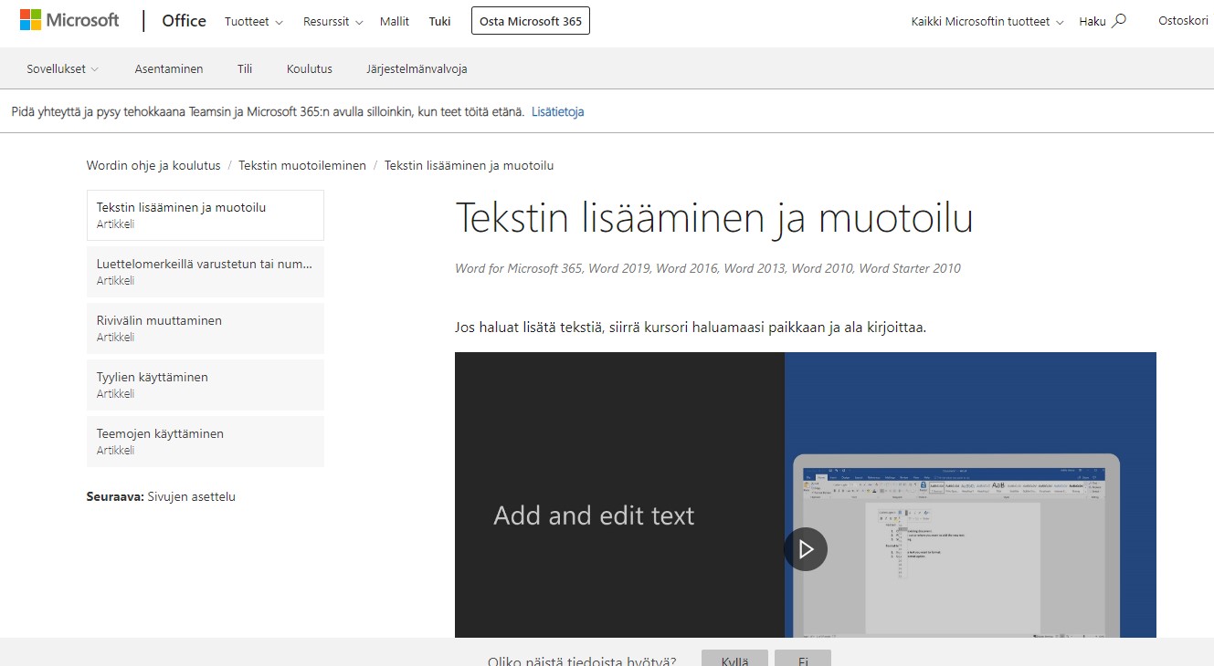
Task: Expand the Sovellukset dropdown
Action: pos(62,68)
